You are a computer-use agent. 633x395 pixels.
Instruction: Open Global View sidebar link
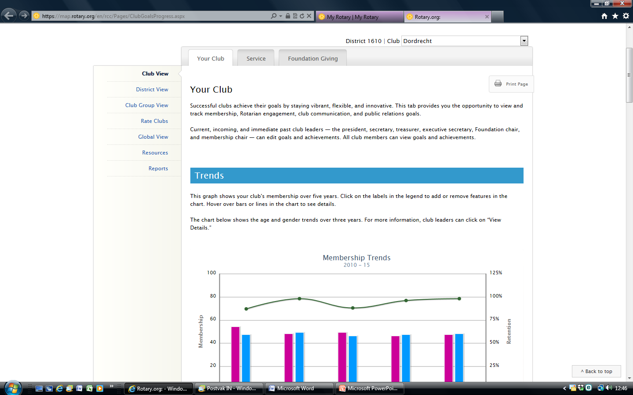pos(153,137)
